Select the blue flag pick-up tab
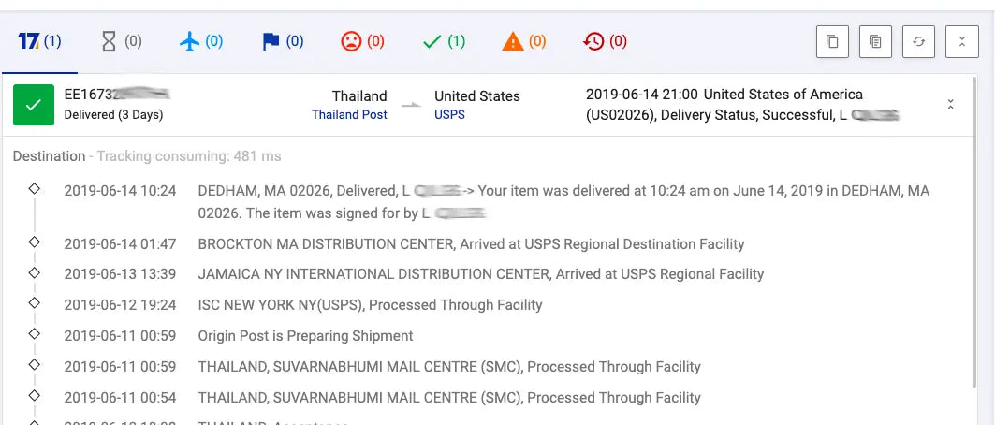Screen dimensions: 995x425 coord(283,41)
